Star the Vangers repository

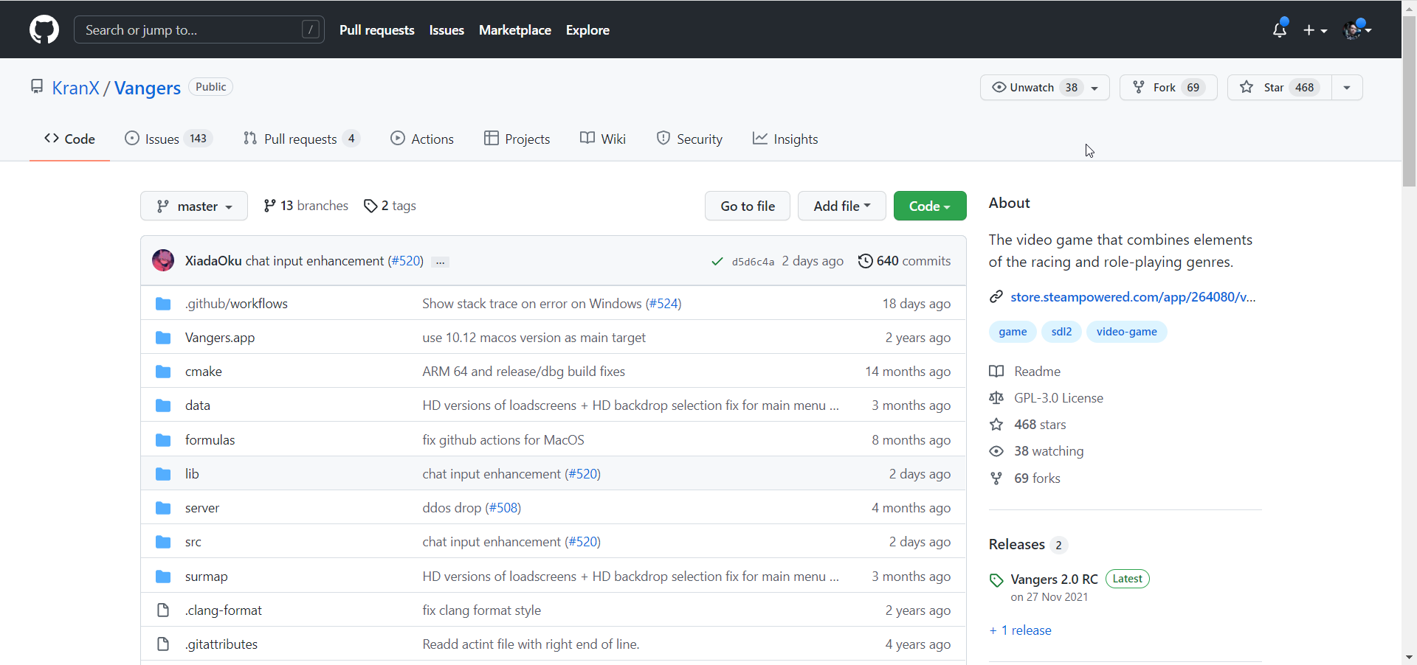coord(1279,87)
